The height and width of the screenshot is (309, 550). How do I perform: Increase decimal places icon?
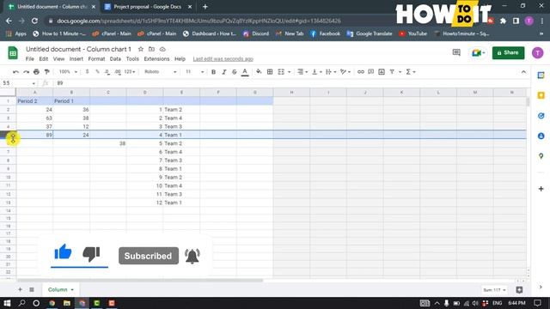118,72
